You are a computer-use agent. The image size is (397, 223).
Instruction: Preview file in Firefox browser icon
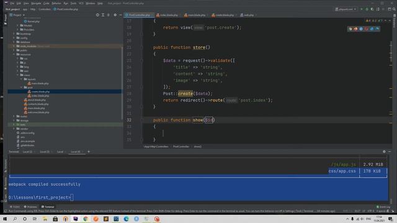(355, 29)
